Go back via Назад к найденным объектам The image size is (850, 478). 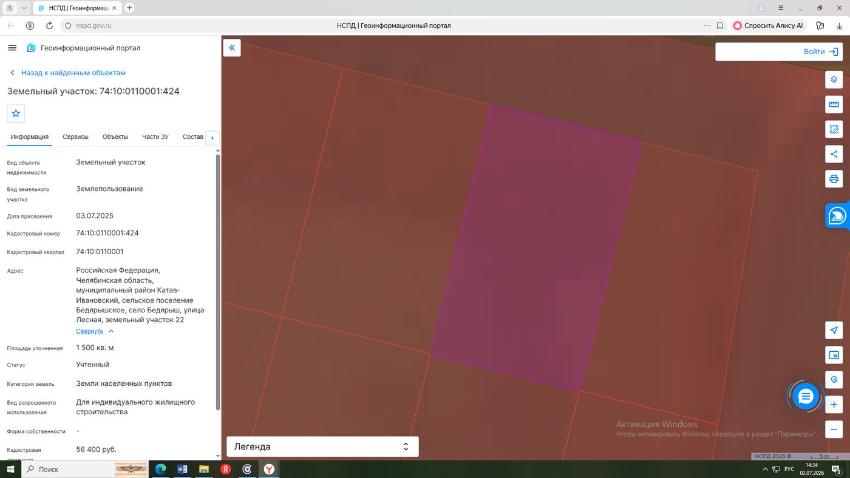[x=67, y=73]
